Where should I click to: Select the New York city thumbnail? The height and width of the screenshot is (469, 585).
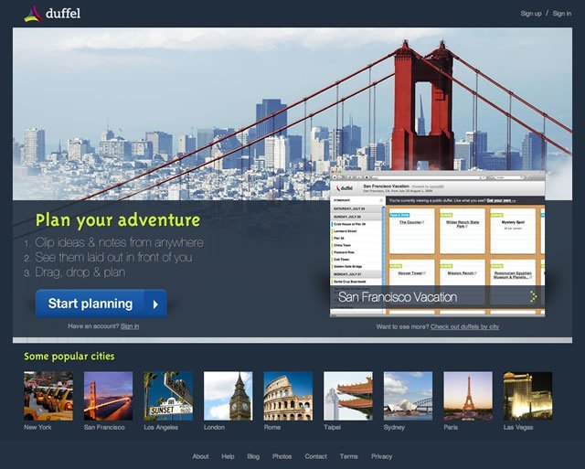[x=48, y=396]
